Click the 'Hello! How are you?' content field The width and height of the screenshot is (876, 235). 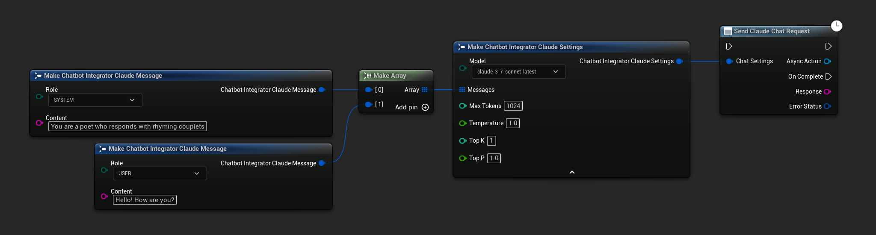[x=145, y=200]
